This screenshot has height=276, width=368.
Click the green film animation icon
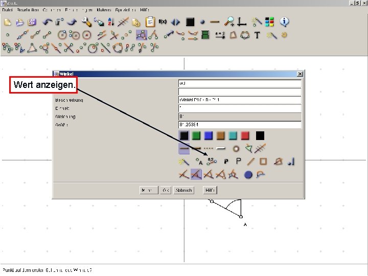pyautogui.click(x=205, y=35)
